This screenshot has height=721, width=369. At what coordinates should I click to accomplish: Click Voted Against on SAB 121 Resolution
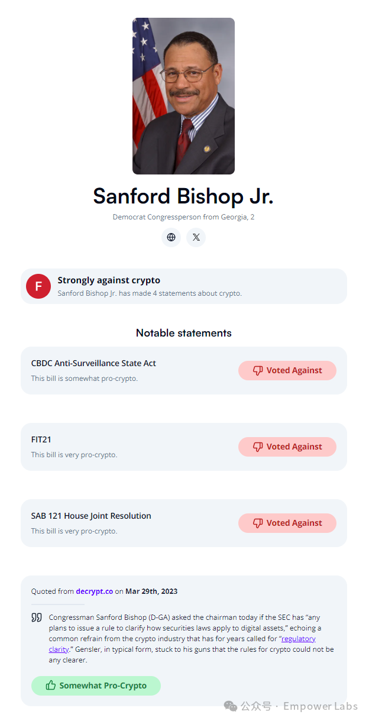coord(287,523)
